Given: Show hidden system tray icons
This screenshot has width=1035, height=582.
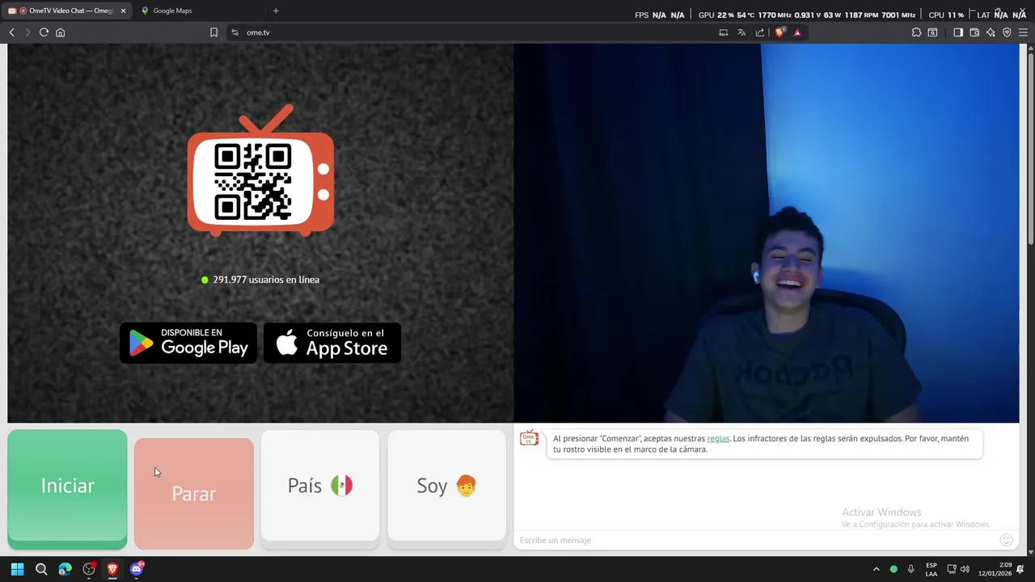Looking at the screenshot, I should pyautogui.click(x=876, y=569).
